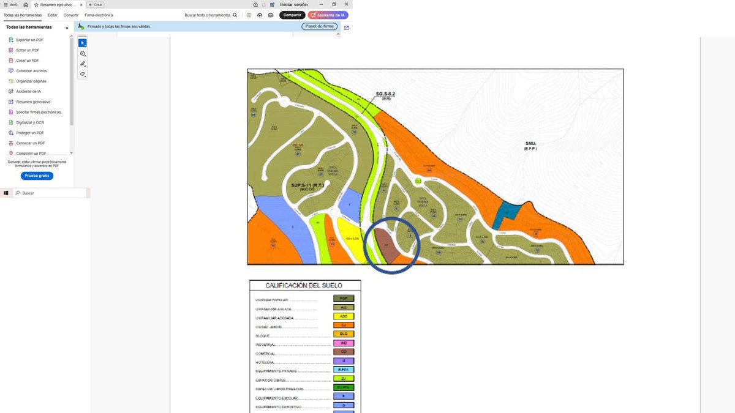Open Proteger un PDF tool
The image size is (735, 413).
(29, 133)
